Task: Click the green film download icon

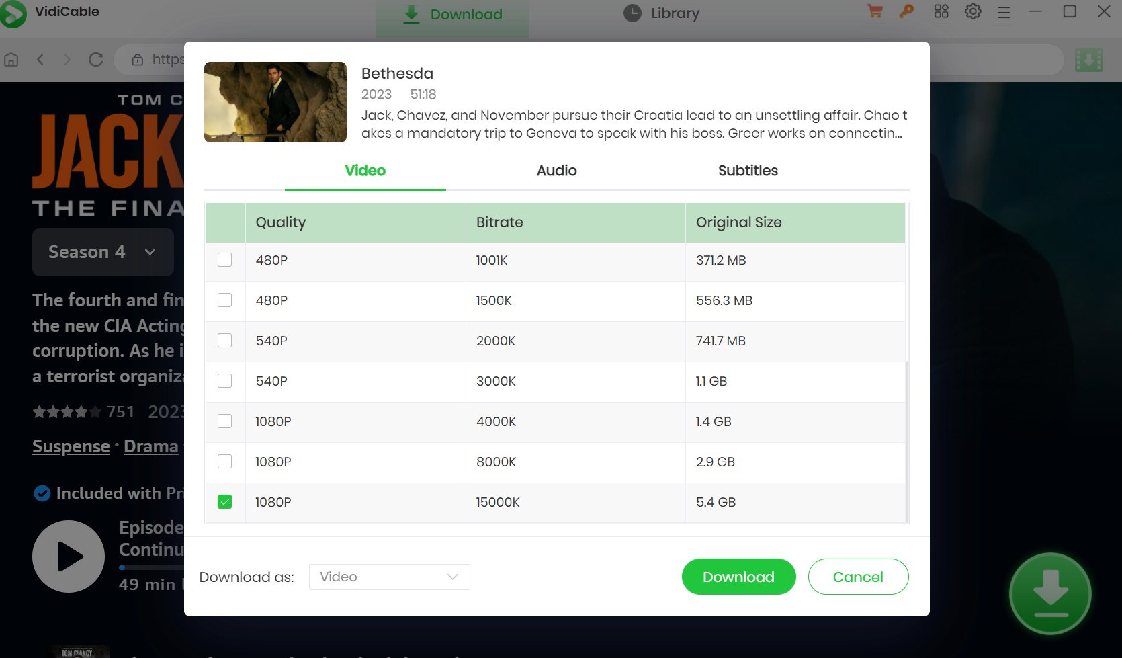Action: 1089,60
